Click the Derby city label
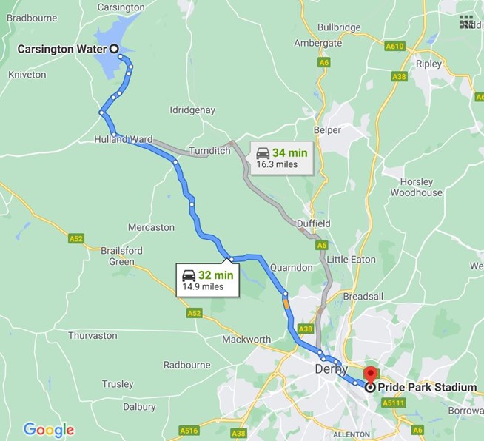Screen dimensions: 484x441 pyautogui.click(x=332, y=368)
